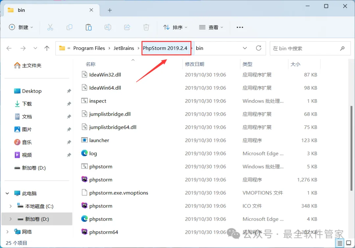Screen dimensions: 355x248
Task: Click the launcher application icon
Action: pos(84,140)
